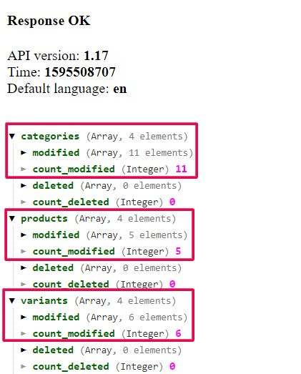301x374 pixels.
Task: Expand modified array under products
Action: (x=24, y=235)
